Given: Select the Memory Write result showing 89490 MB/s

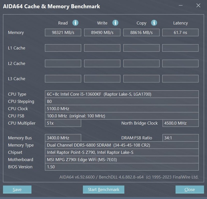Looking at the screenshot, I should (x=102, y=32).
